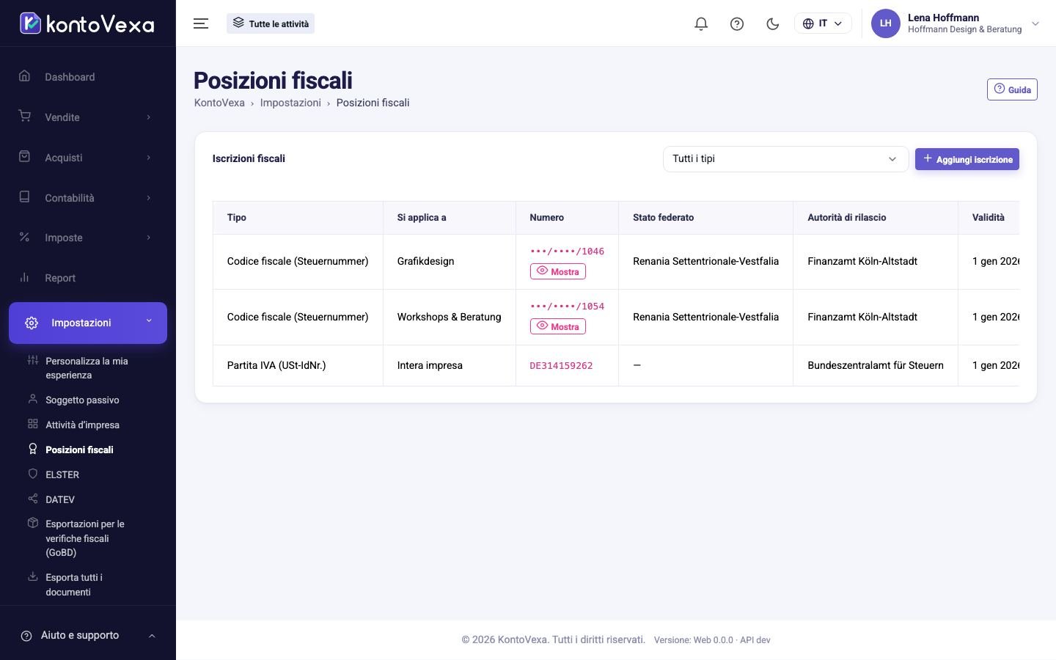Screen dimensions: 1056x660
Task: Click the Impostazioni breadcrumb link
Action: (290, 103)
